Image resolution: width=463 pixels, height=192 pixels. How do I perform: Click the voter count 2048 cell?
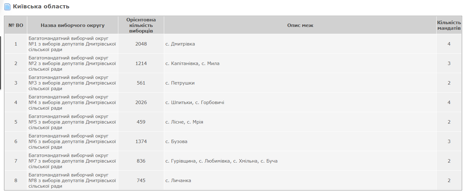pos(141,44)
